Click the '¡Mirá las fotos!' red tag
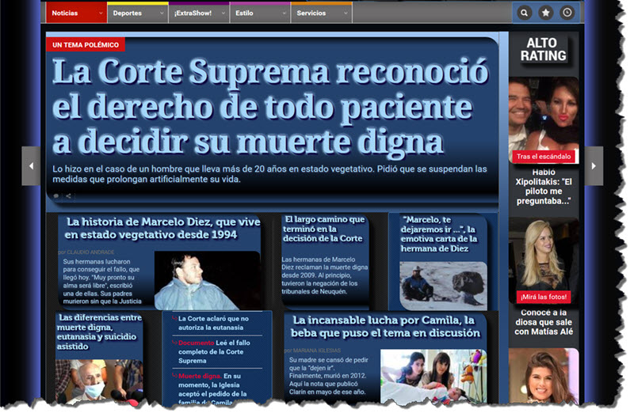 pos(543,297)
